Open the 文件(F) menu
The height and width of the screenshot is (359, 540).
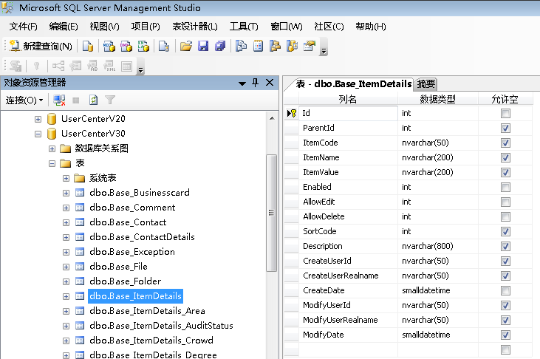(23, 27)
